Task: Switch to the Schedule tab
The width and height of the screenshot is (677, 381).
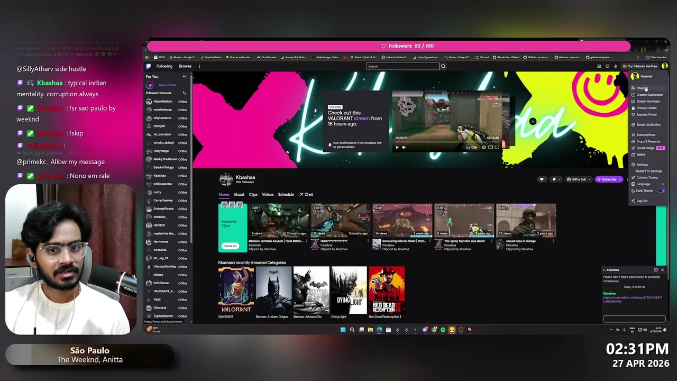Action: coord(286,194)
